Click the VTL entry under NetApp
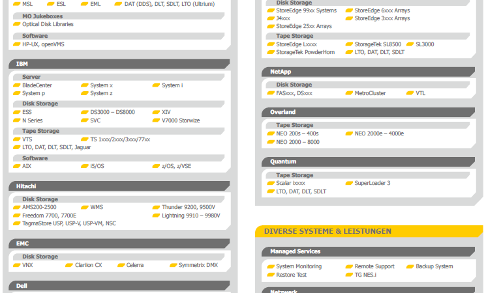Viewport: 486px width, 293px height. coord(420,93)
